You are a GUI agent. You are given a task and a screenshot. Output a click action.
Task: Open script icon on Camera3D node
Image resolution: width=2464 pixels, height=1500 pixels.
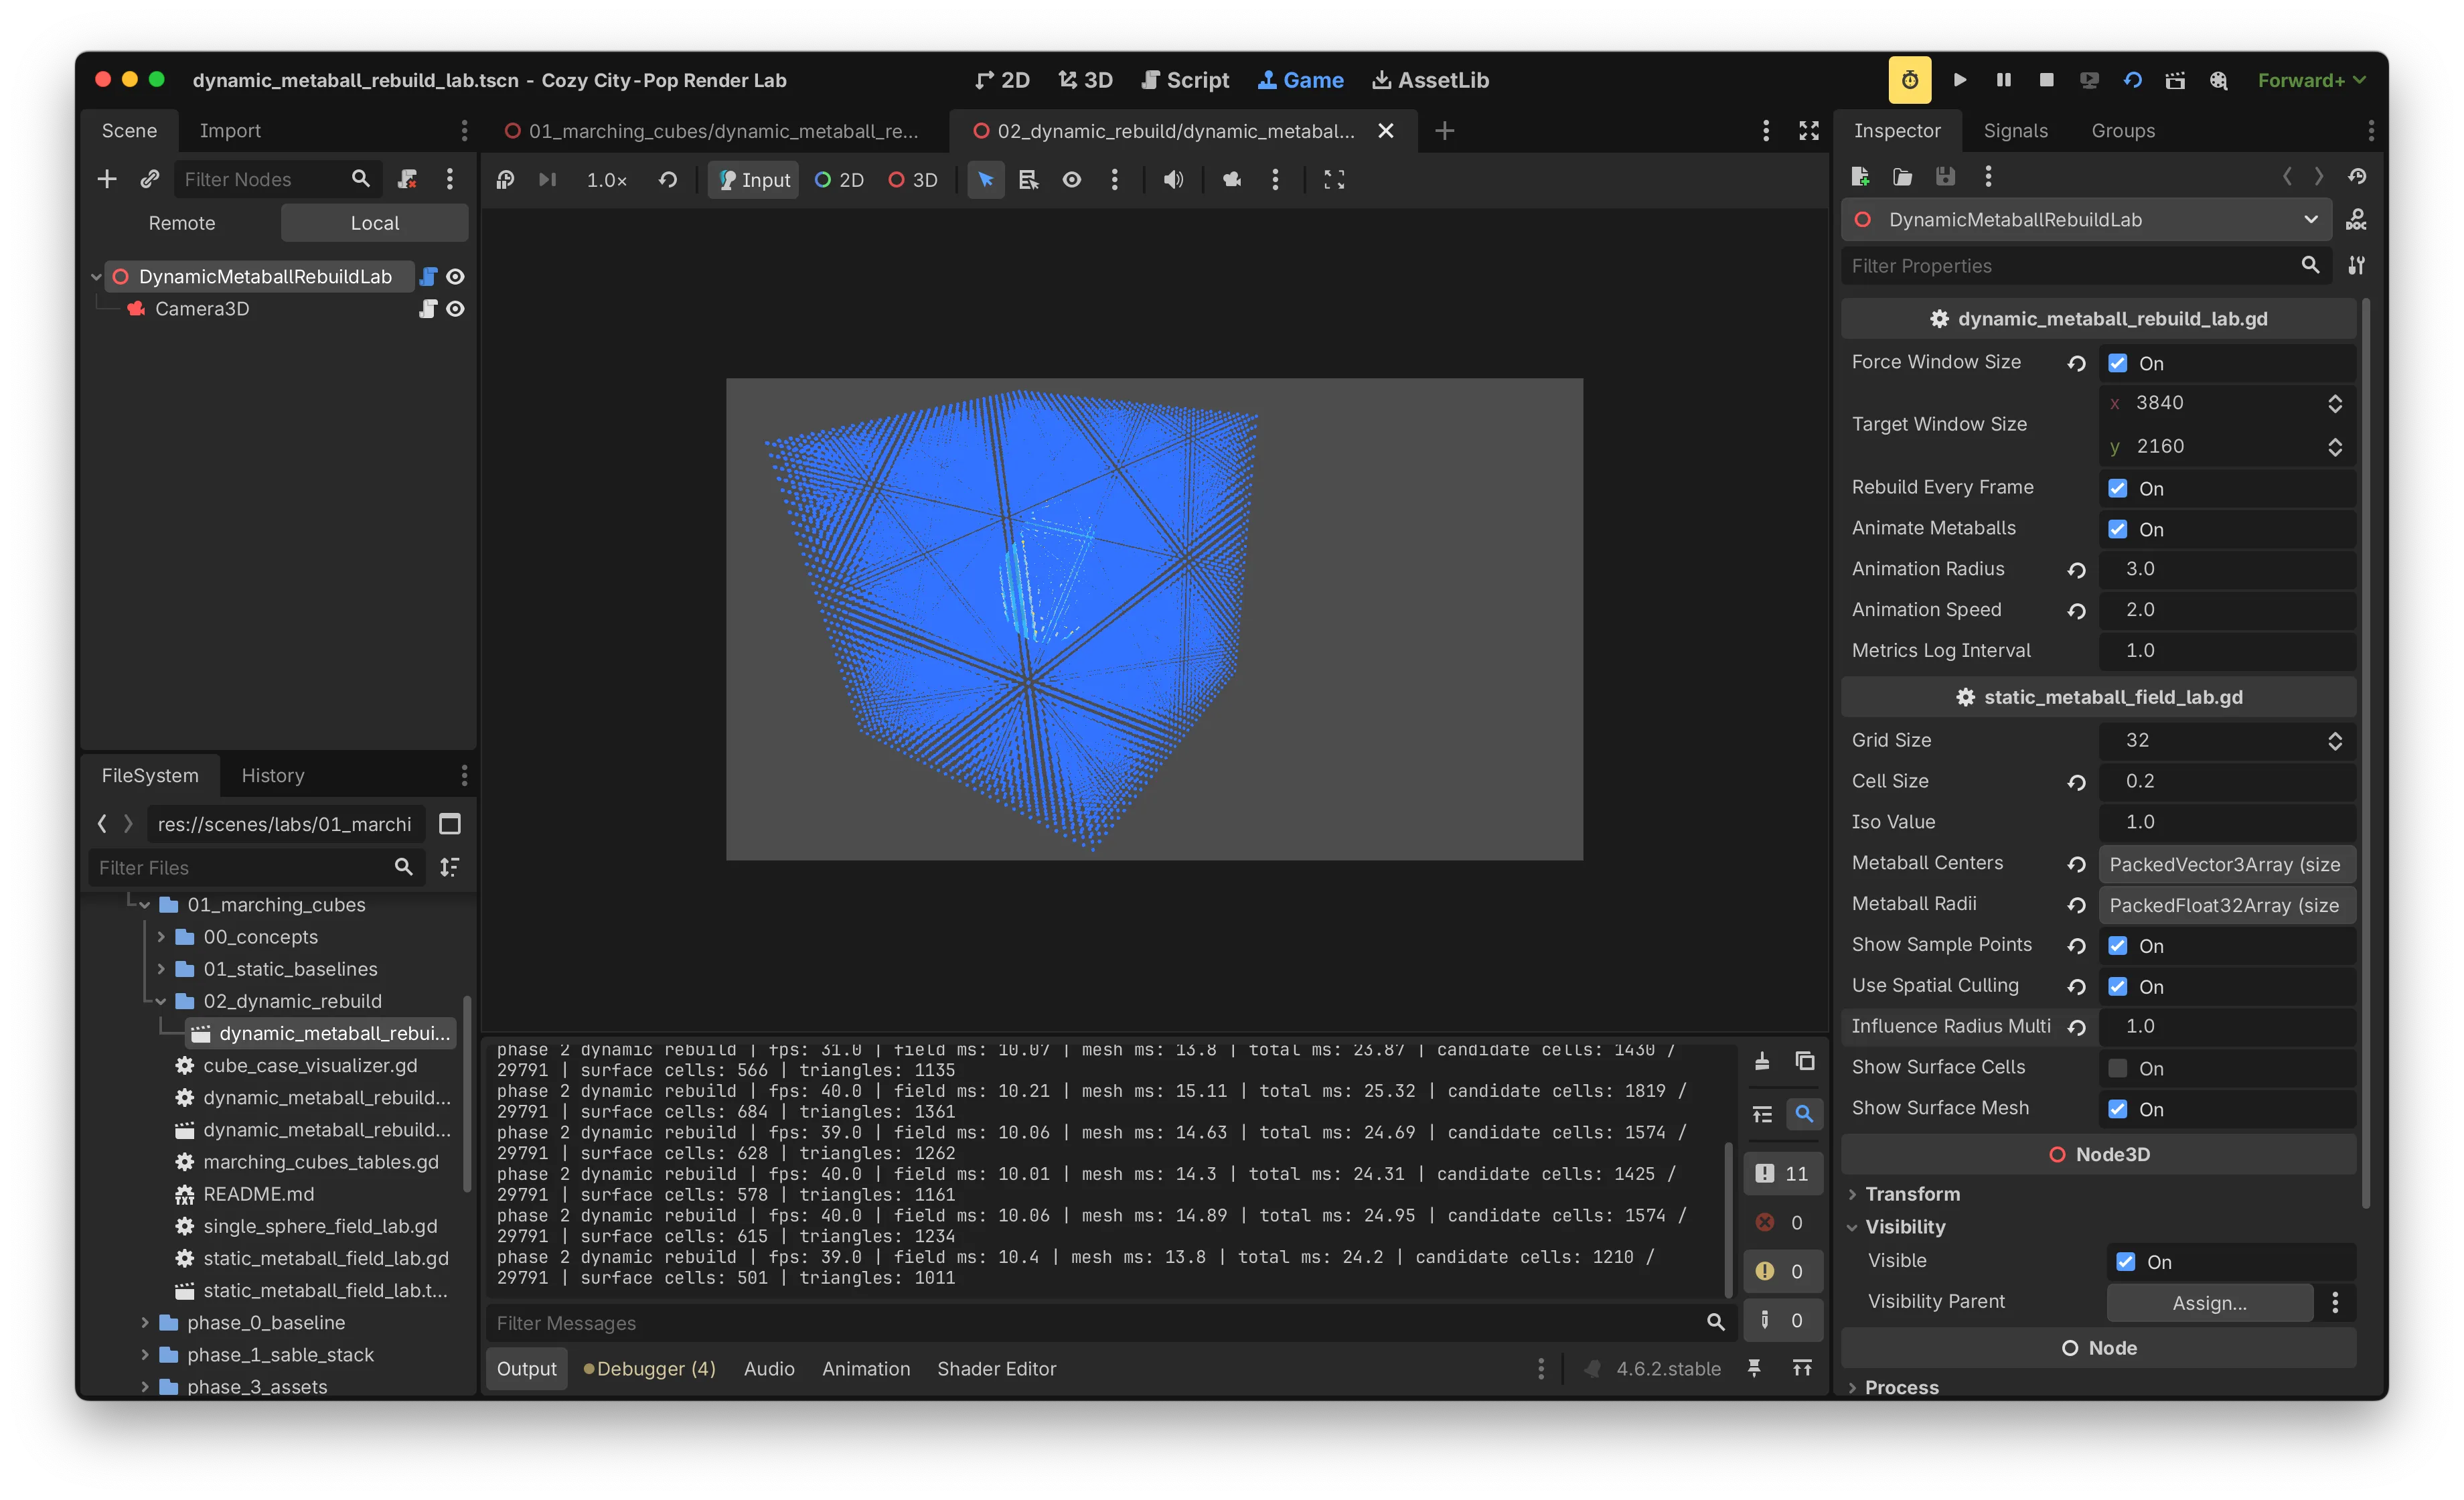(428, 309)
